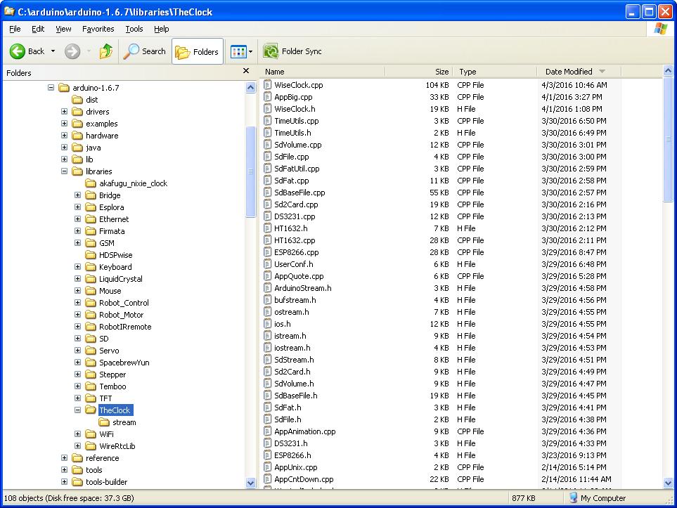
Task: Click the Up one level folder icon
Action: tap(105, 51)
